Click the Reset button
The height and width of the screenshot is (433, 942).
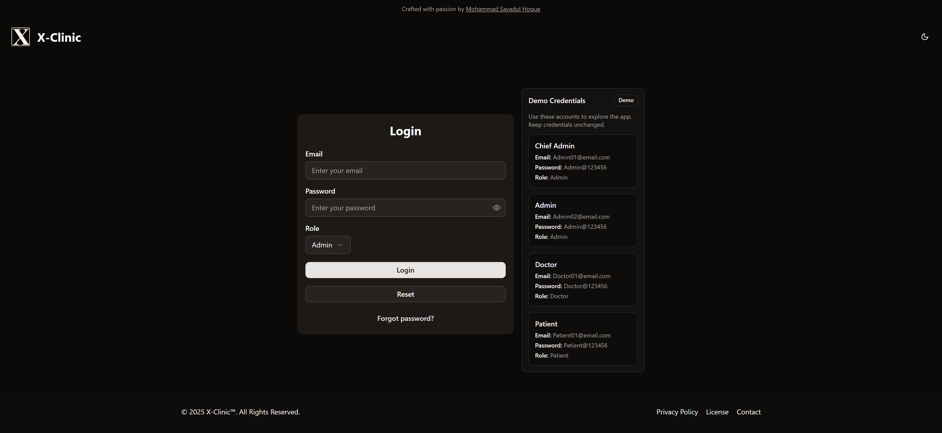pos(405,294)
